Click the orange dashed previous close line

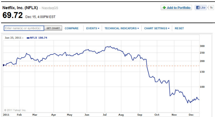101,66
